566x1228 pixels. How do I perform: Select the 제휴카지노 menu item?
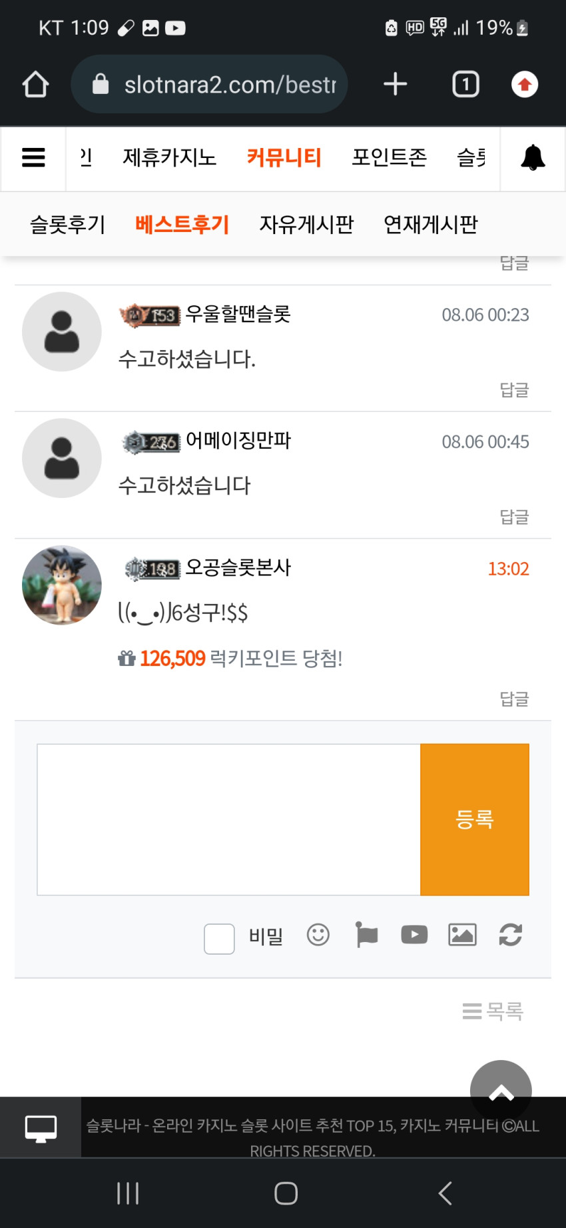coord(170,158)
